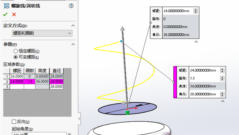Click the magenta callout 直径 stepper arrows

222,94
